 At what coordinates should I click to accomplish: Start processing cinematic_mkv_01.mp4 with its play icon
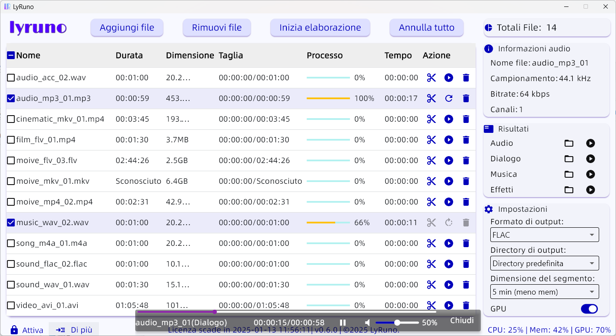pos(449,119)
